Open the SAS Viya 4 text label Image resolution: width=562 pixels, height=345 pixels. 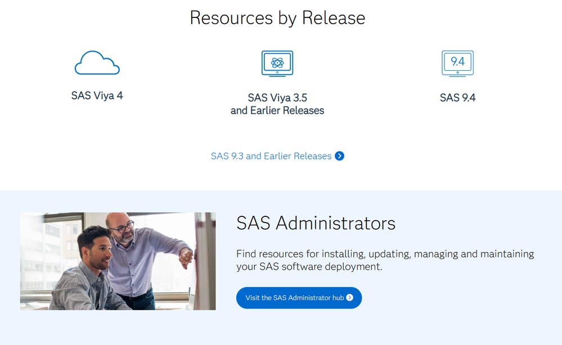pos(97,96)
